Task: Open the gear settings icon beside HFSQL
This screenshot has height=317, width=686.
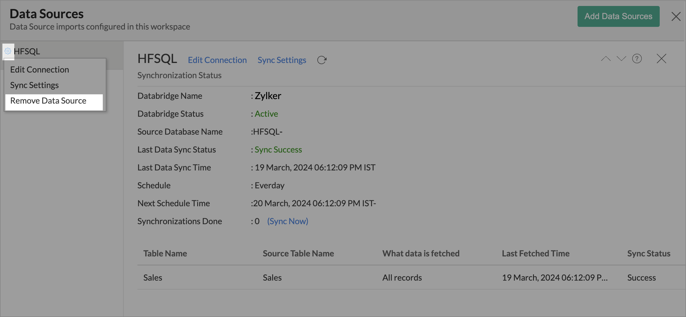Action: coord(8,51)
